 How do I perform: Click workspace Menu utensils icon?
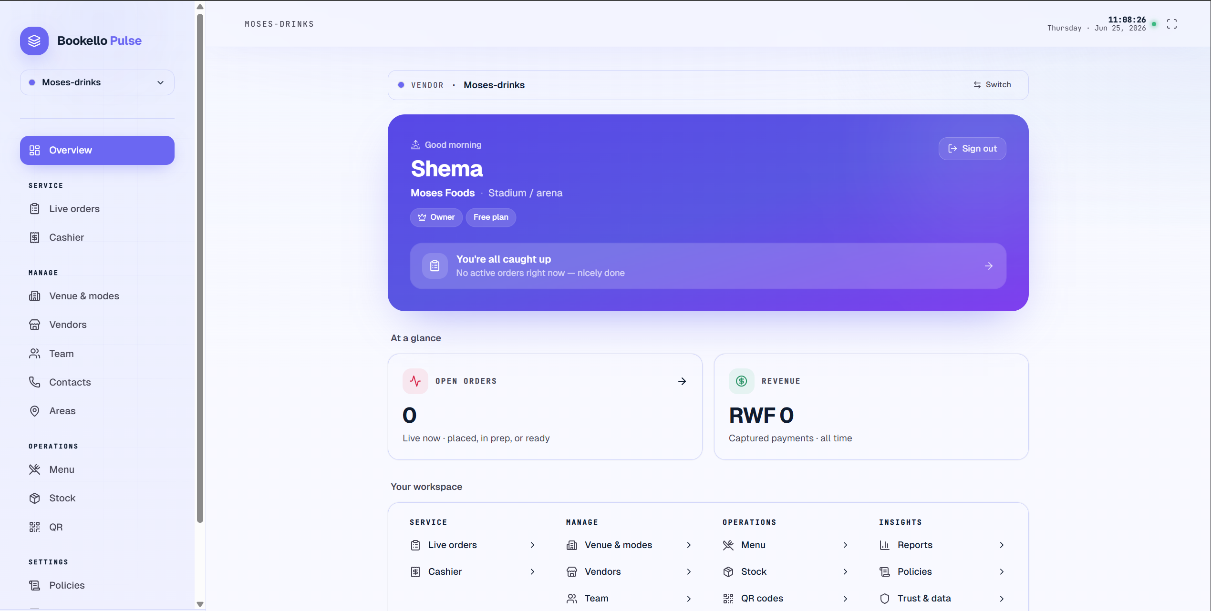(x=728, y=545)
